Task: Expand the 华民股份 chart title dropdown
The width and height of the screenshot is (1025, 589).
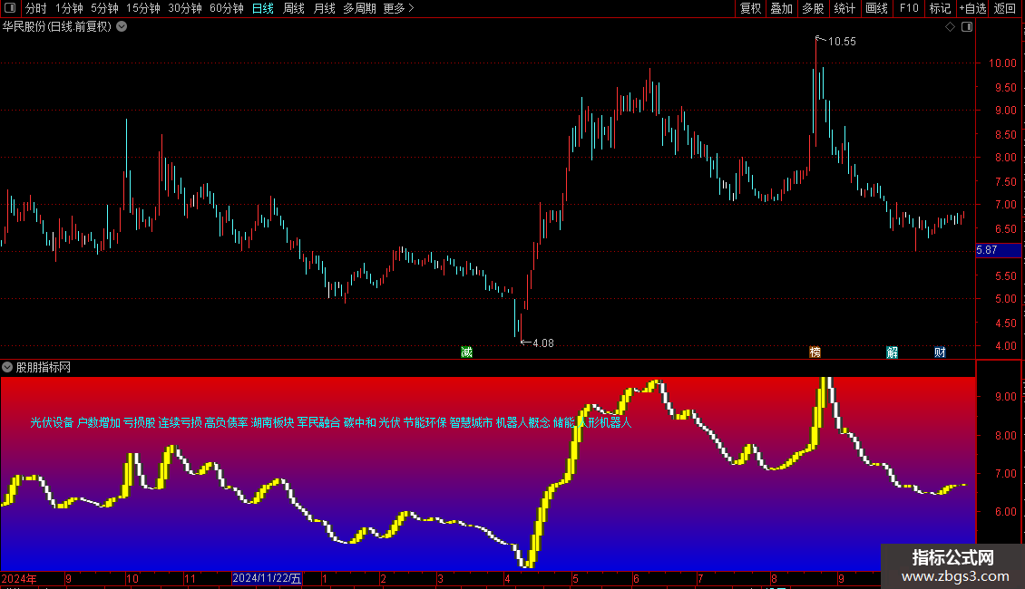Action: tap(122, 27)
